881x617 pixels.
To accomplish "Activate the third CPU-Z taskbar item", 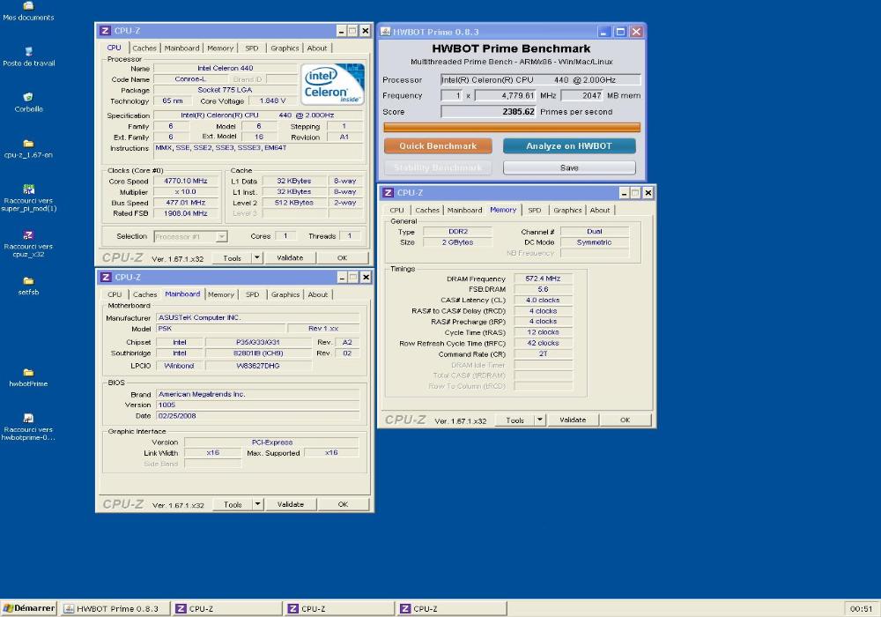I will [452, 608].
